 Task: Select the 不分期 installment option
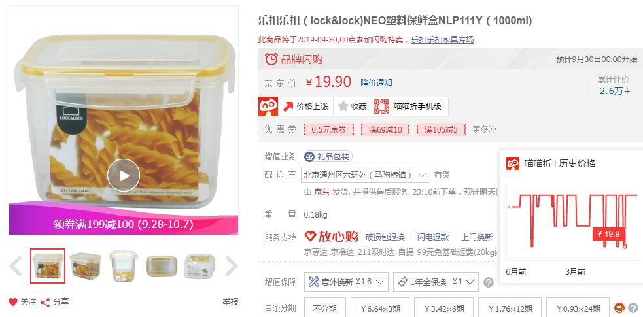coord(325,309)
